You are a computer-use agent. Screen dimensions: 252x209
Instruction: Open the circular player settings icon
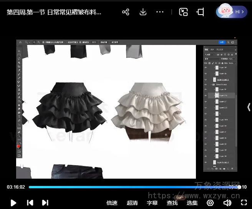coord(210,202)
